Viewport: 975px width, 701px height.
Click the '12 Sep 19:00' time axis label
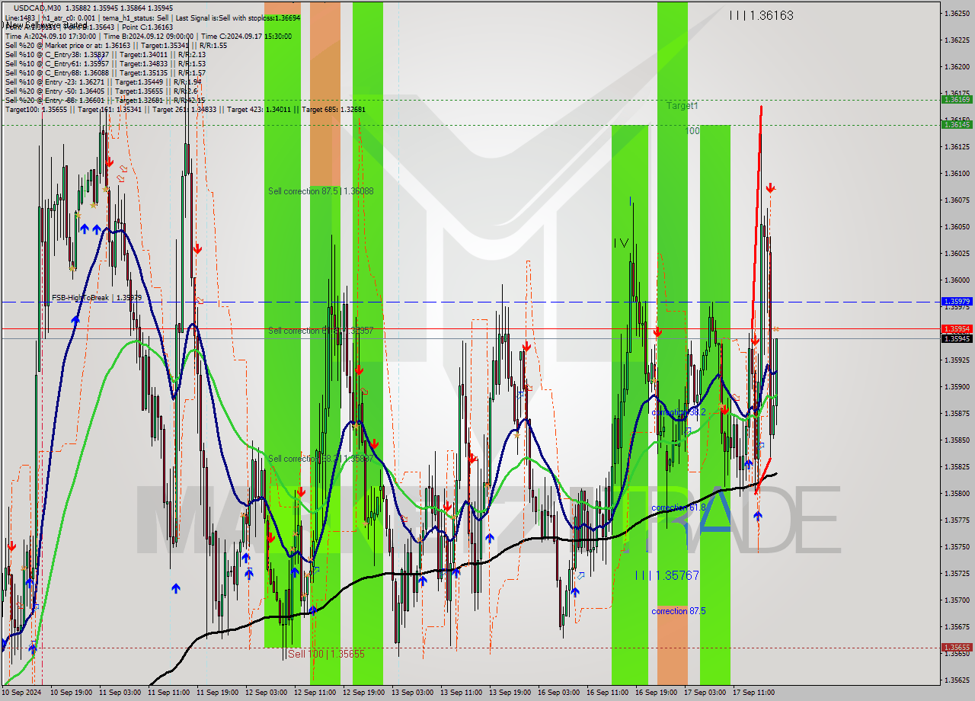tap(365, 693)
